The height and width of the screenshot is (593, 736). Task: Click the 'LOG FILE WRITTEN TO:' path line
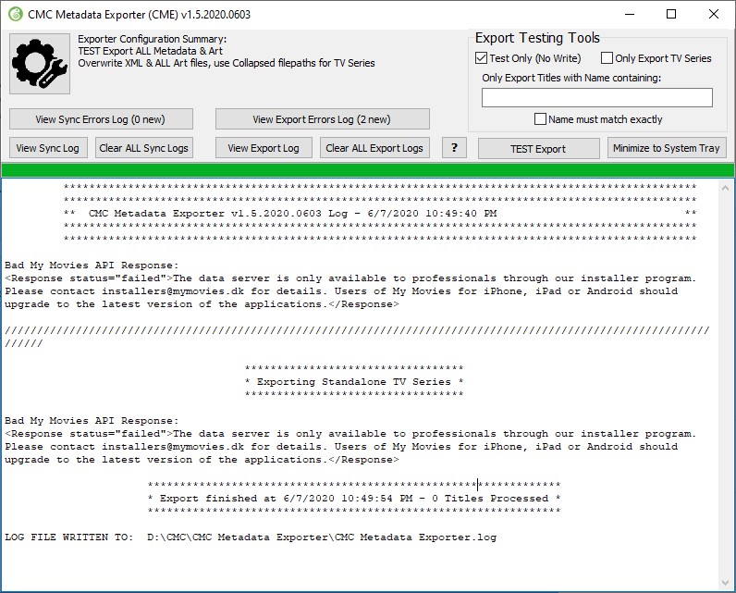(251, 537)
